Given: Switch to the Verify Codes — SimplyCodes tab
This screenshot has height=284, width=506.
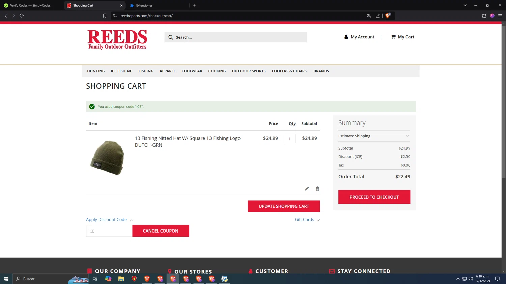Looking at the screenshot, I should 30,5.
